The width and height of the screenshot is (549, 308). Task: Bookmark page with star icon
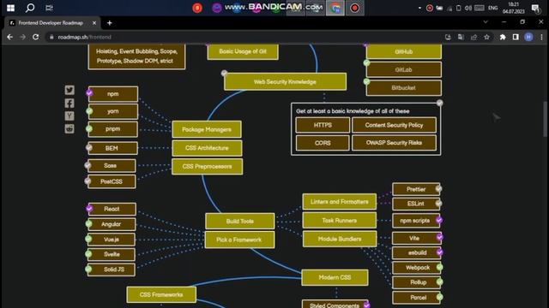[x=486, y=37]
